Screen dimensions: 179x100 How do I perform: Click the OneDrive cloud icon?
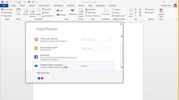click(x=36, y=66)
